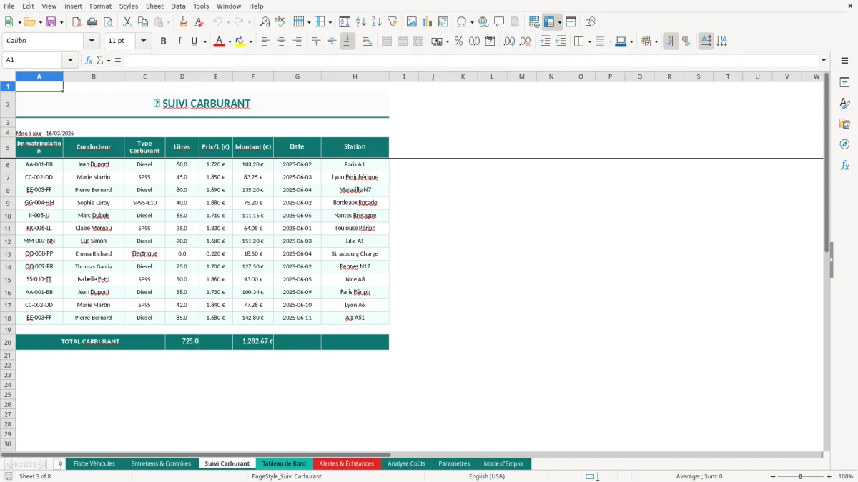Toggle right-to-left text direction

[x=686, y=41]
